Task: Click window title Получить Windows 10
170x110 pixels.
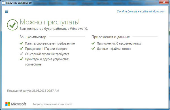Action: click(19, 3)
